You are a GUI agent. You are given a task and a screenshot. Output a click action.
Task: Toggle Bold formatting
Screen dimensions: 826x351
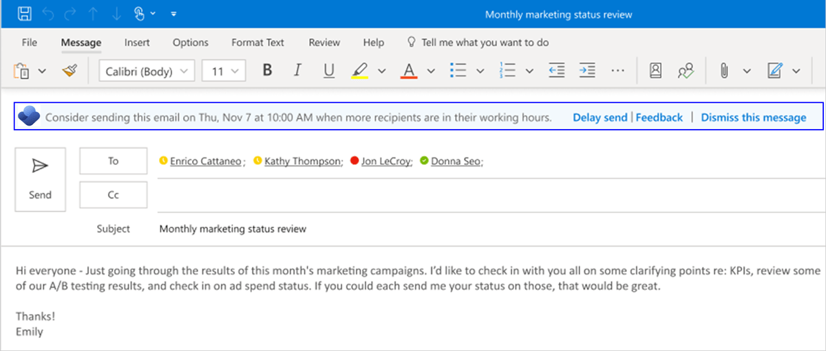click(267, 71)
